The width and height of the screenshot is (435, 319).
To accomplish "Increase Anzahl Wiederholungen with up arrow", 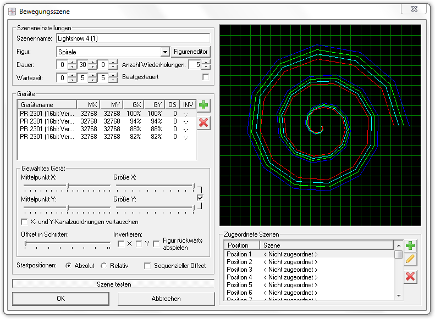I will [207, 62].
